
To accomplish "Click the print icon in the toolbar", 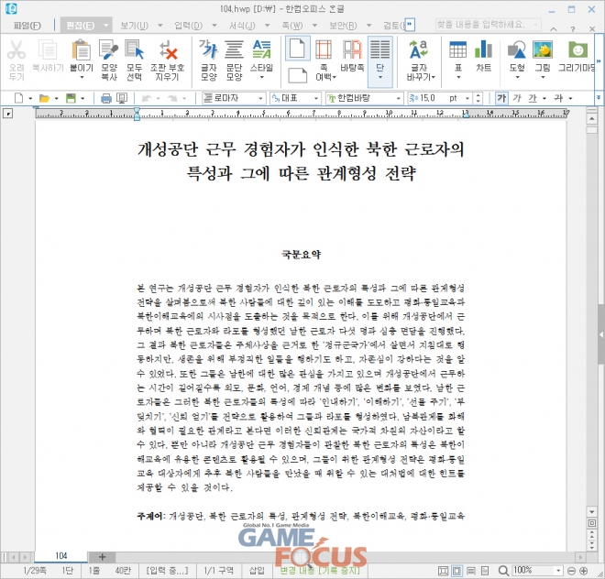I will tap(106, 98).
